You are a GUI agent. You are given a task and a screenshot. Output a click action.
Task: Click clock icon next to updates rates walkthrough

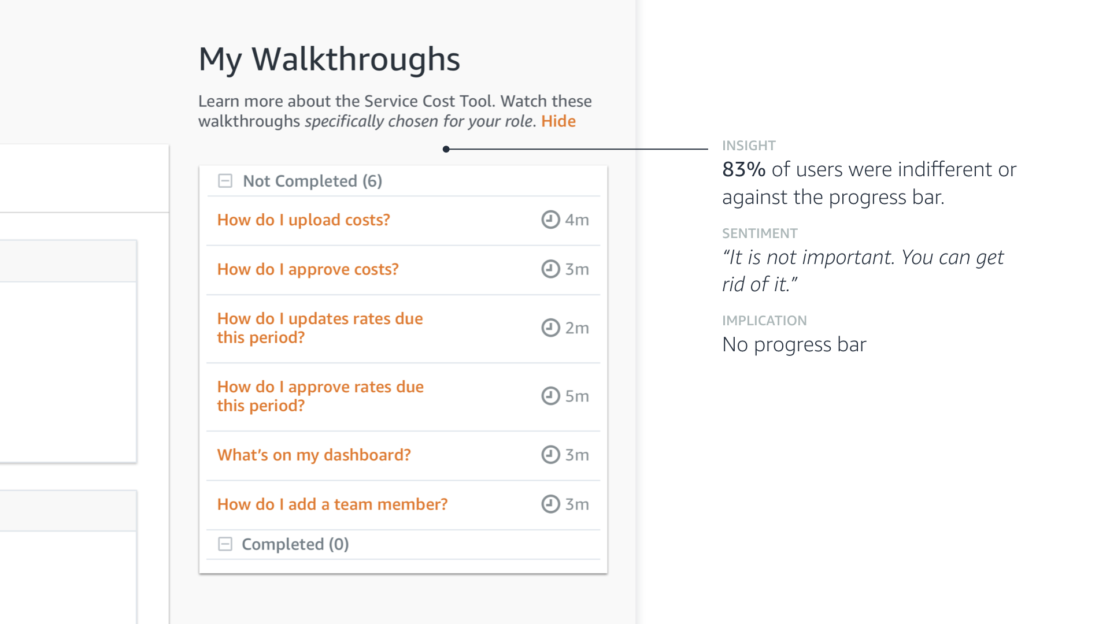(x=550, y=328)
